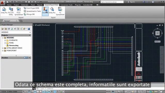This screenshot has height=93, width=165.
Task: Switch to the Schematic ribbon tab
Action: tap(25, 5)
